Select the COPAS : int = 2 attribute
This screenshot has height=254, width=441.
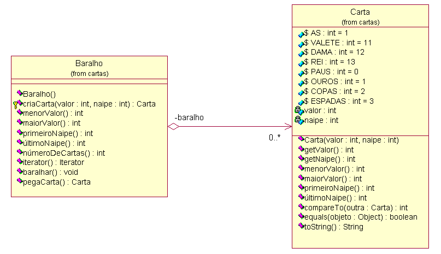tap(334, 91)
